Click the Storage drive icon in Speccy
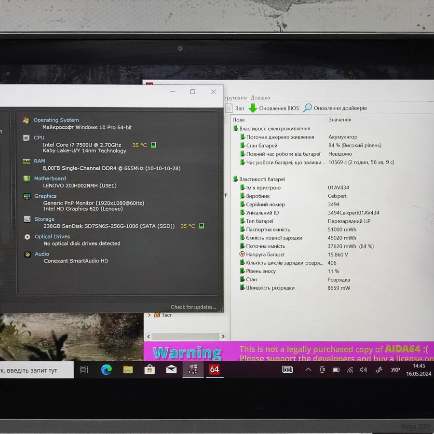434x434 pixels. (27, 219)
